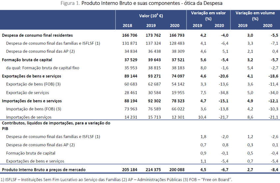
Task: Click the value 200 088
Action: tap(177, 170)
